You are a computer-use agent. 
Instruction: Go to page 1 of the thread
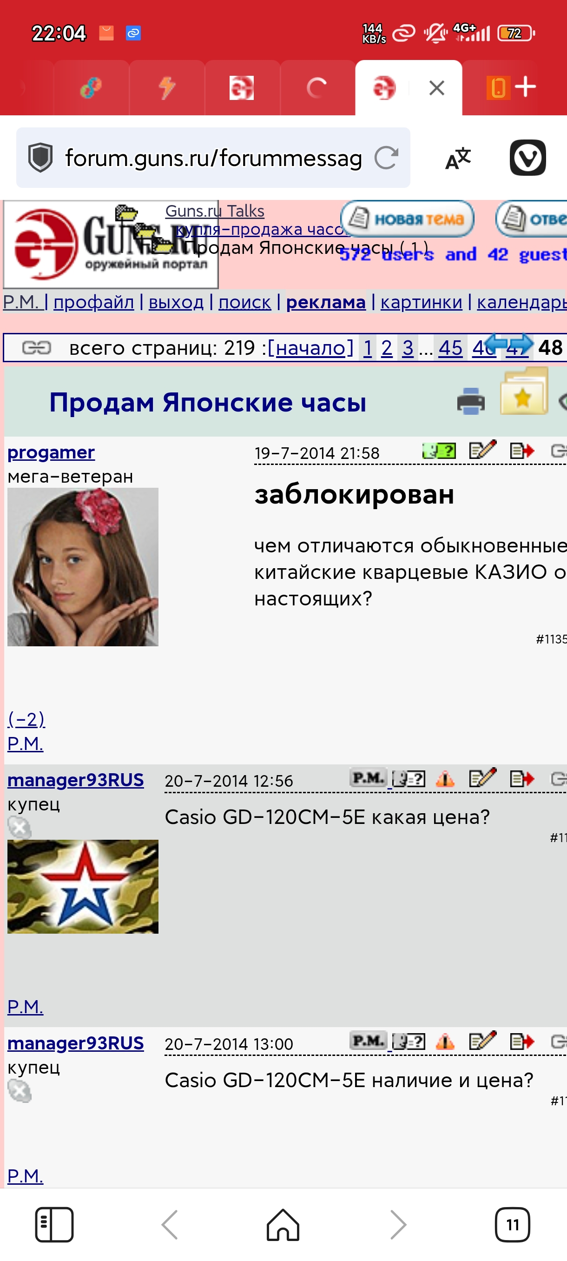[368, 347]
